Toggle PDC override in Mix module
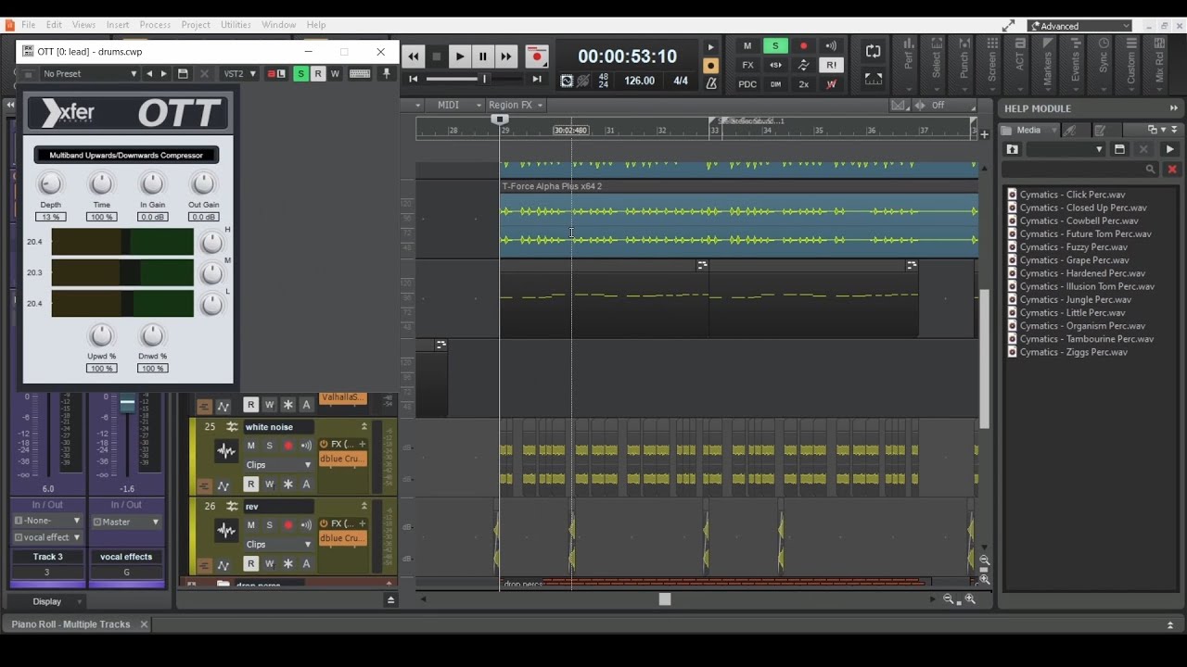 [747, 84]
